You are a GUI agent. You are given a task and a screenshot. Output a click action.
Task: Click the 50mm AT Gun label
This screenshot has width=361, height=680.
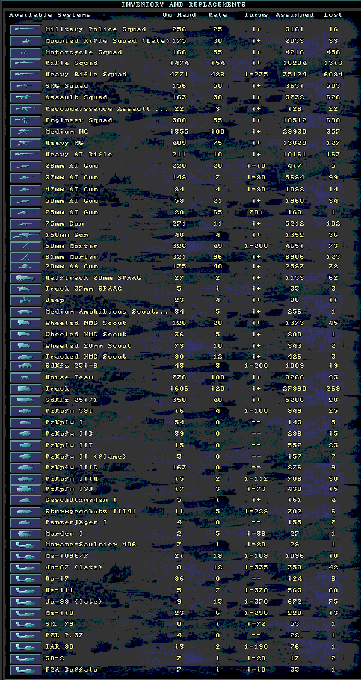(x=72, y=200)
